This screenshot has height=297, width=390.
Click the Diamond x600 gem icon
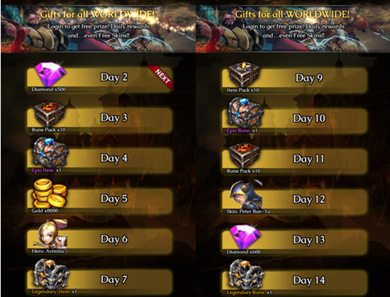245,237
